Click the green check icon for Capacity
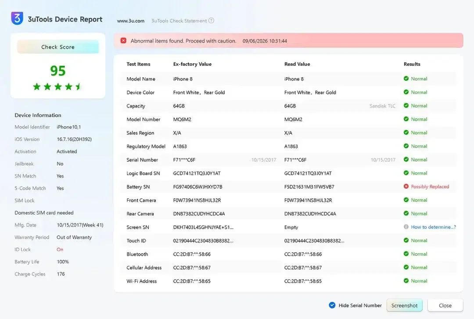The image size is (474, 319). point(406,105)
